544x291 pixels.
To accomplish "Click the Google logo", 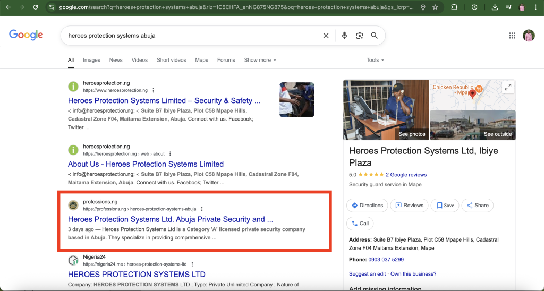I will point(26,35).
